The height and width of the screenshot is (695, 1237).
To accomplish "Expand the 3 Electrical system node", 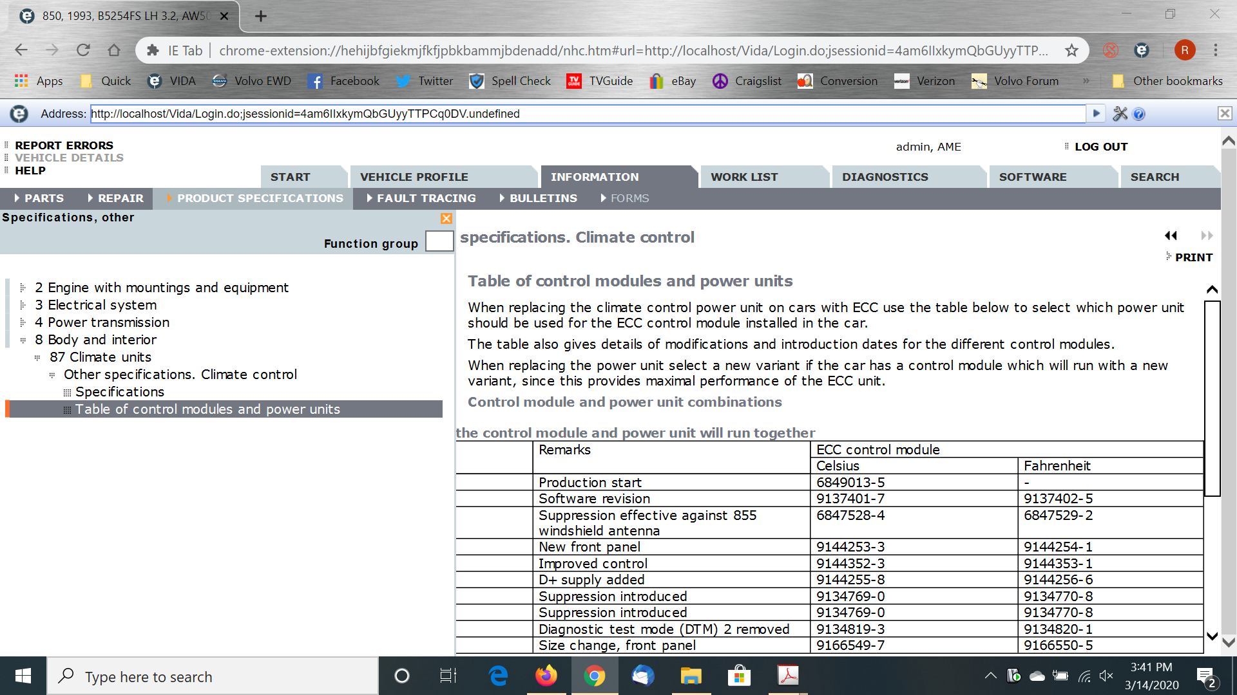I will click(23, 305).
